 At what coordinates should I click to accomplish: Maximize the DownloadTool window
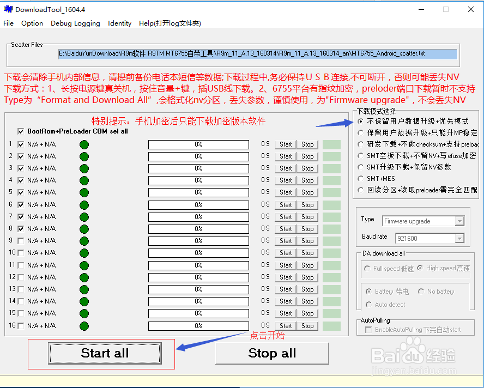[446, 9]
